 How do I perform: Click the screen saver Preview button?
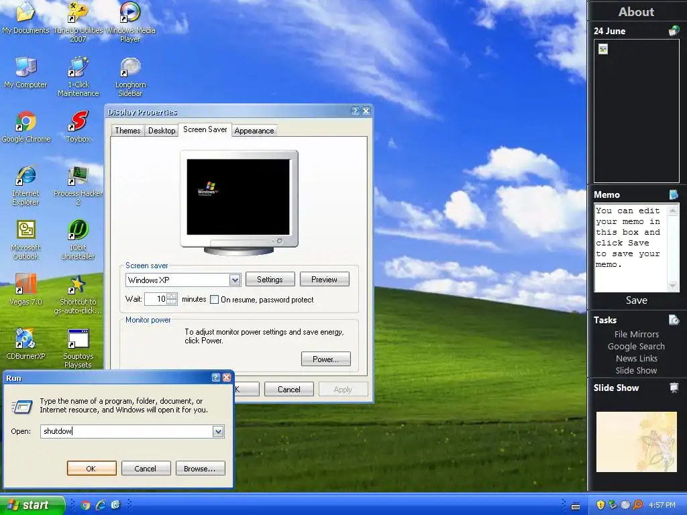pyautogui.click(x=324, y=280)
